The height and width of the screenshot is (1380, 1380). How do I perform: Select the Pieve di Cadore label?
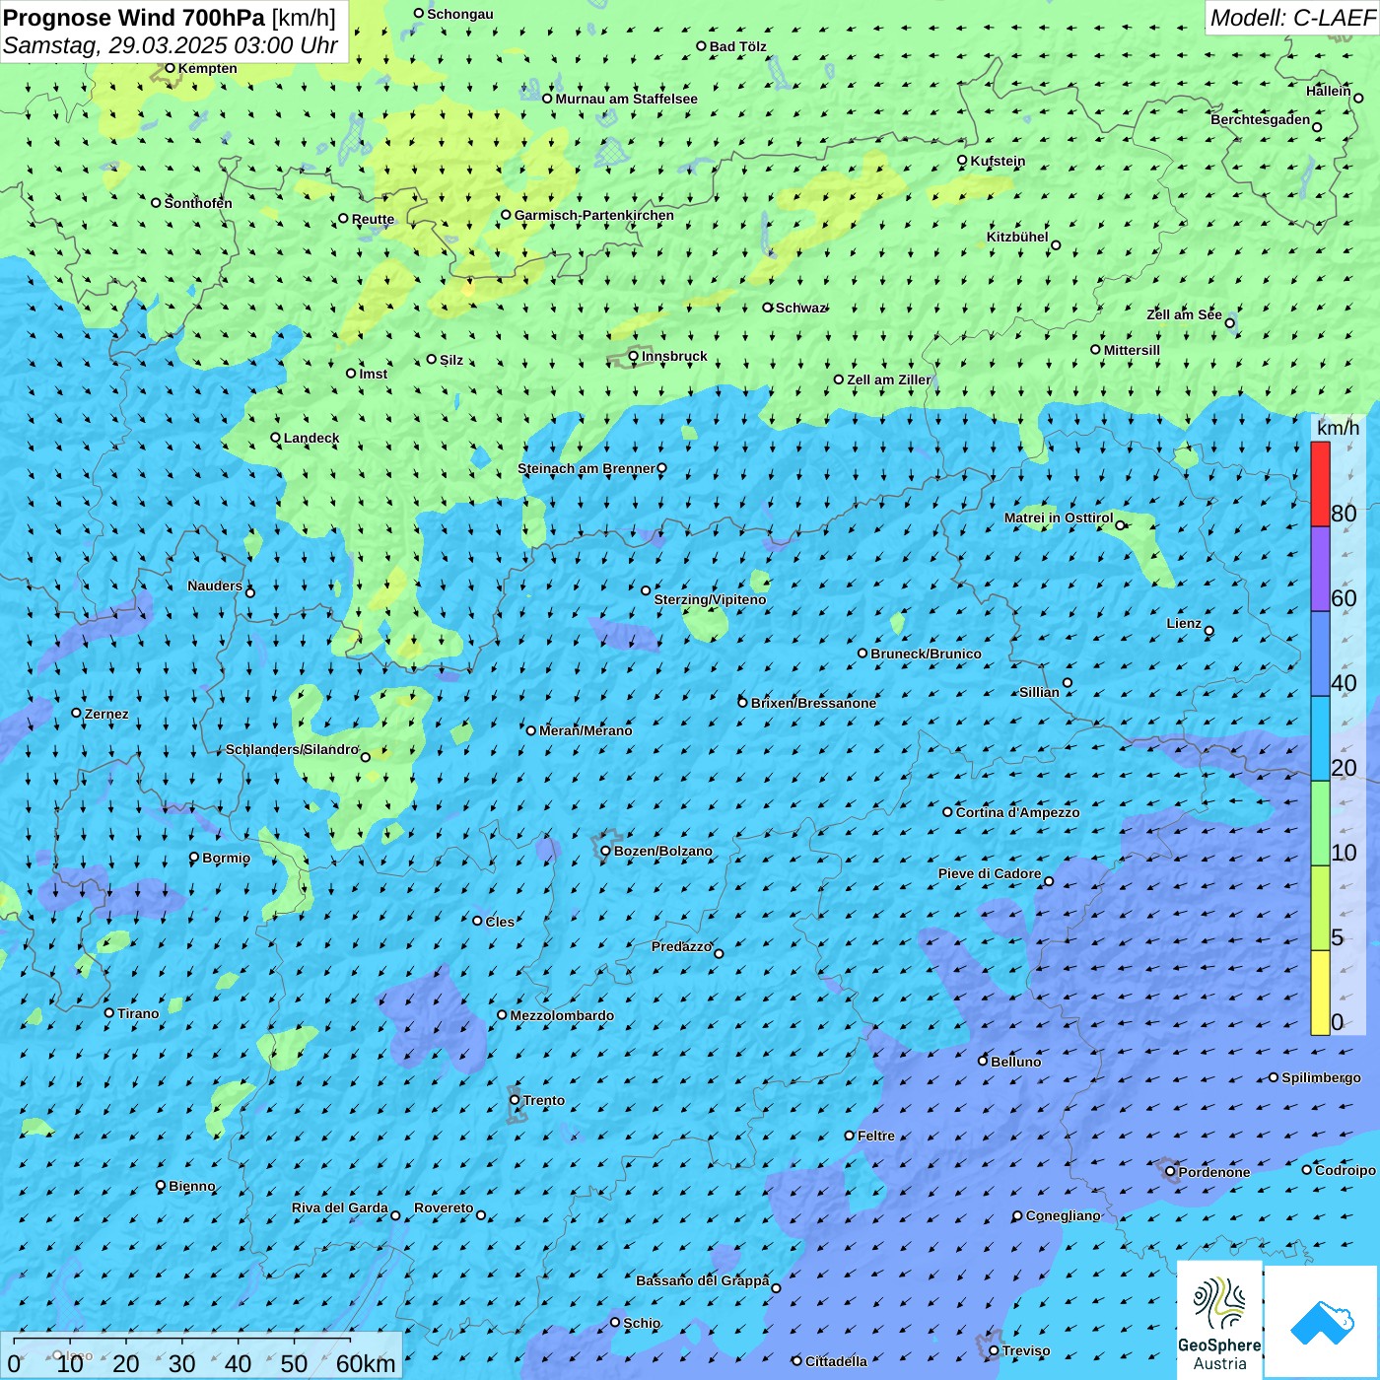click(990, 873)
